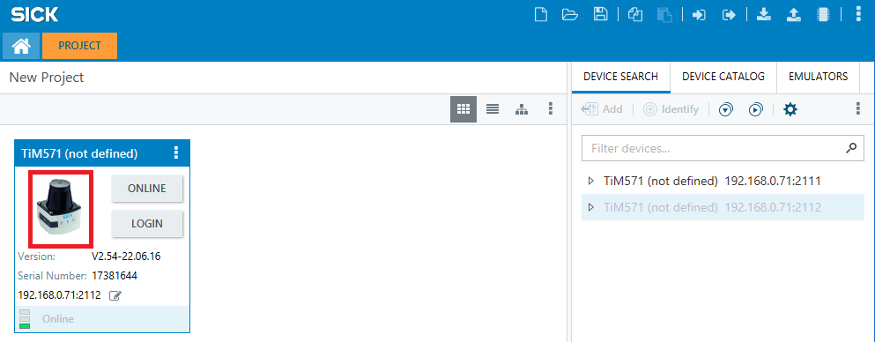Focus the Filter devices field

tap(723, 148)
